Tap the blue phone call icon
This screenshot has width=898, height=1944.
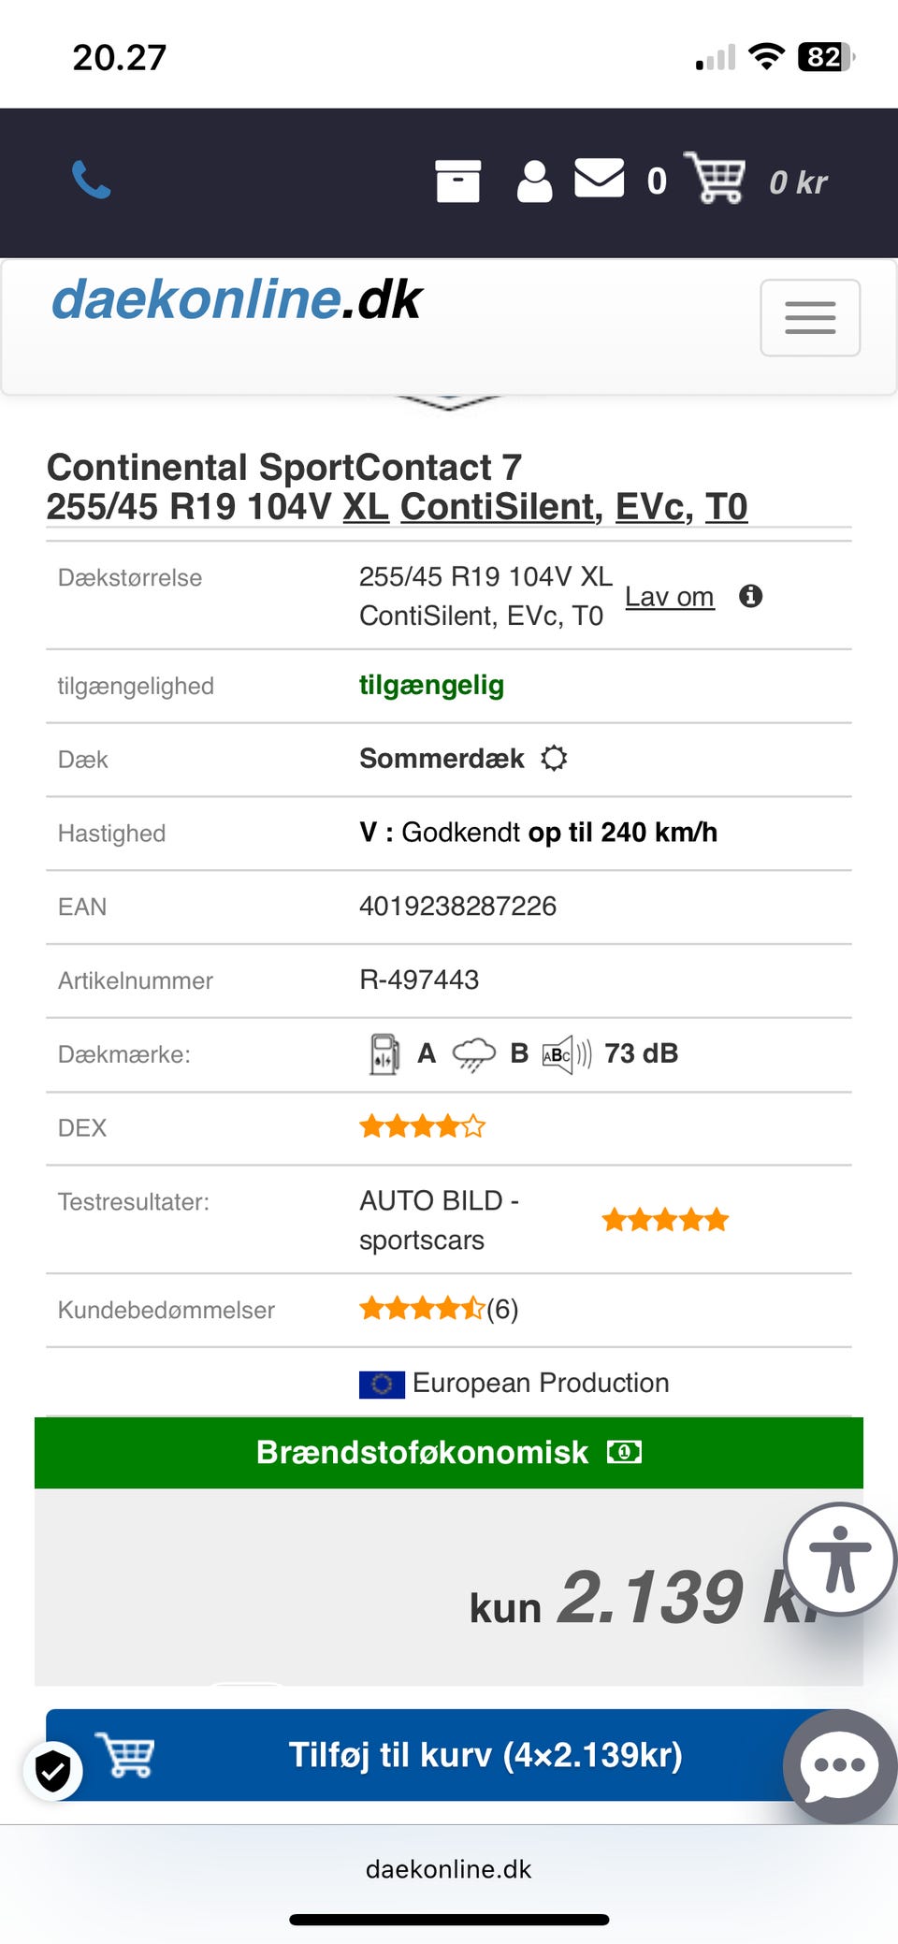(x=92, y=180)
